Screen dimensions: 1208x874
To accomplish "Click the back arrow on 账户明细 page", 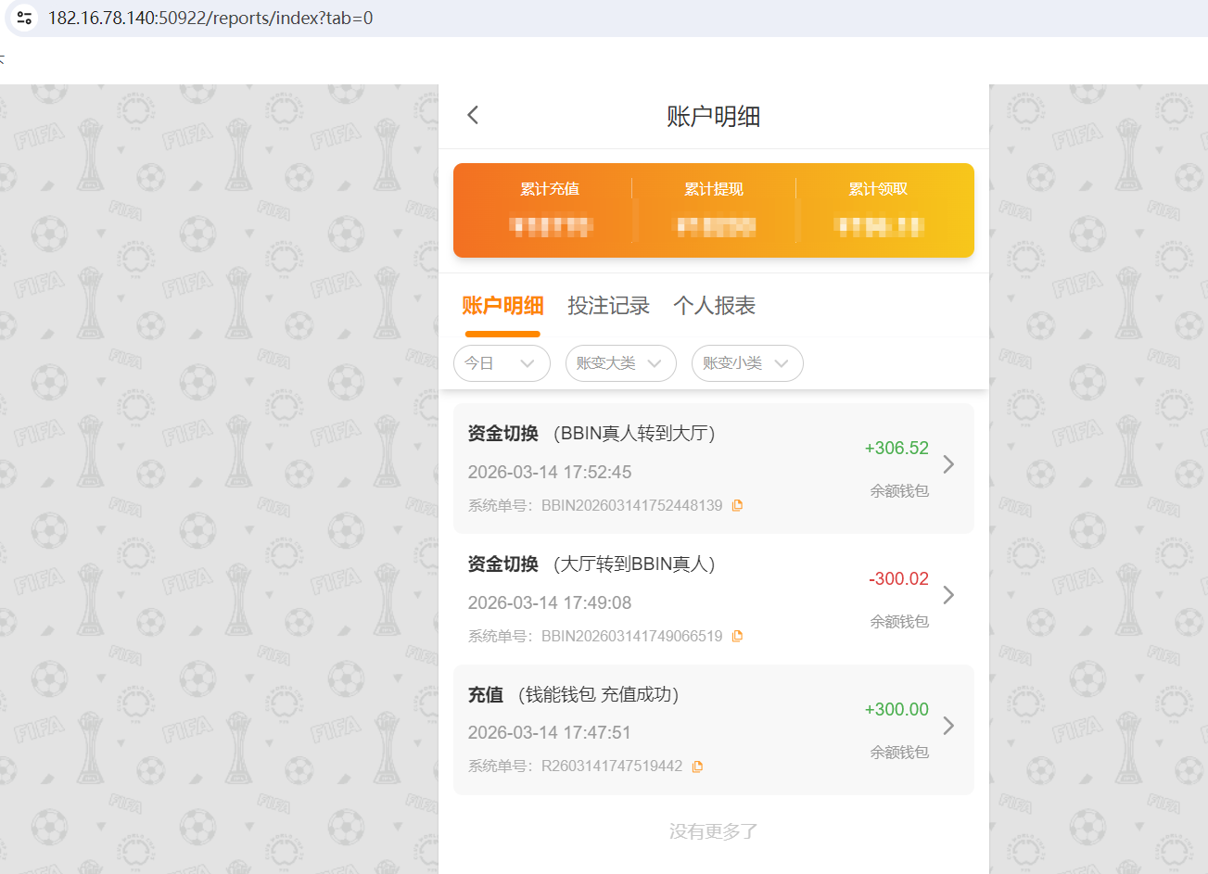I will coord(473,114).
